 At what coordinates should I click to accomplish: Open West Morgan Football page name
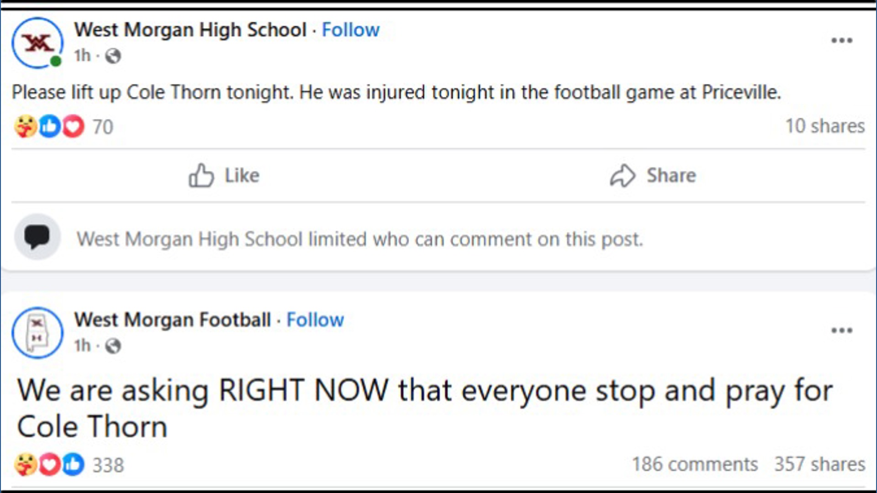(x=173, y=319)
